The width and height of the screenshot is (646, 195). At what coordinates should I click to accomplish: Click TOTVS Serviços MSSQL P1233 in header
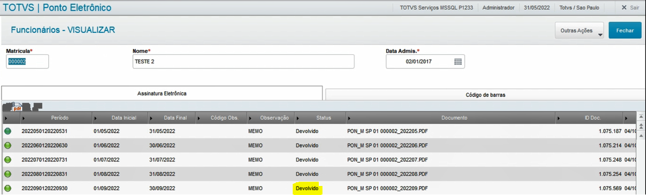(436, 7)
